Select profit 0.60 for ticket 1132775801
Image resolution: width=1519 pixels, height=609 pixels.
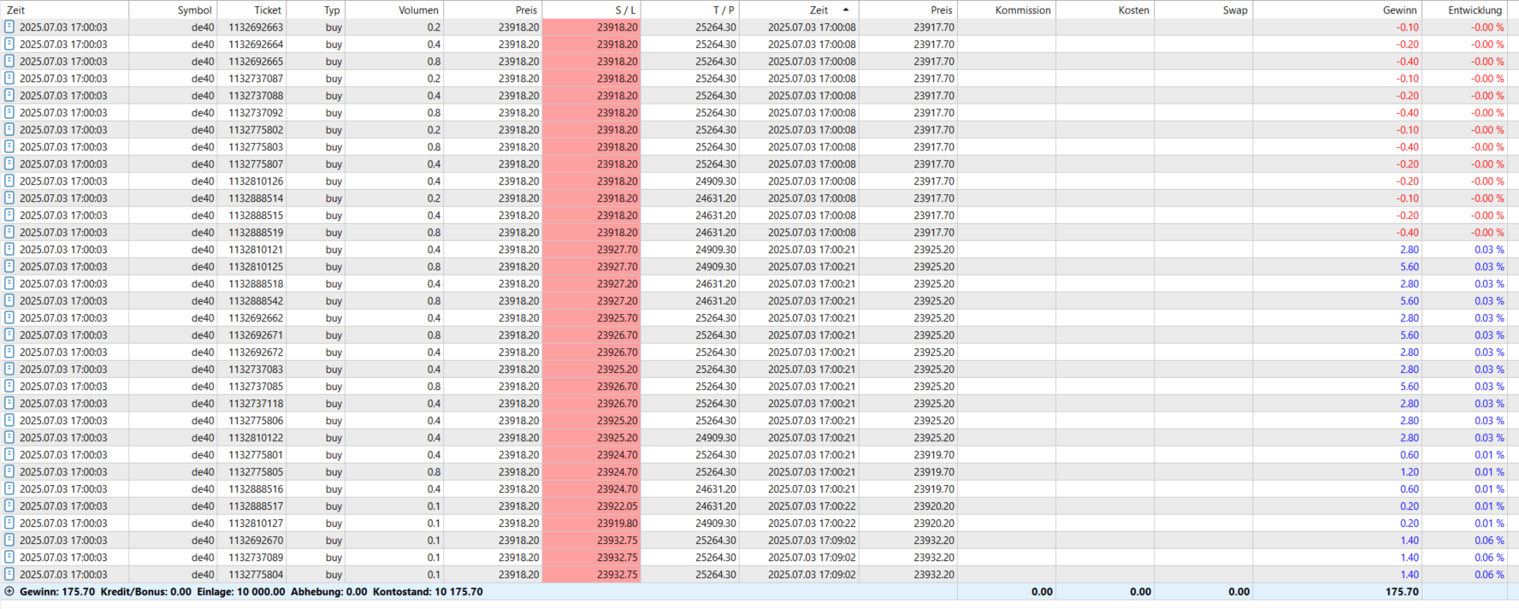[x=1409, y=455]
